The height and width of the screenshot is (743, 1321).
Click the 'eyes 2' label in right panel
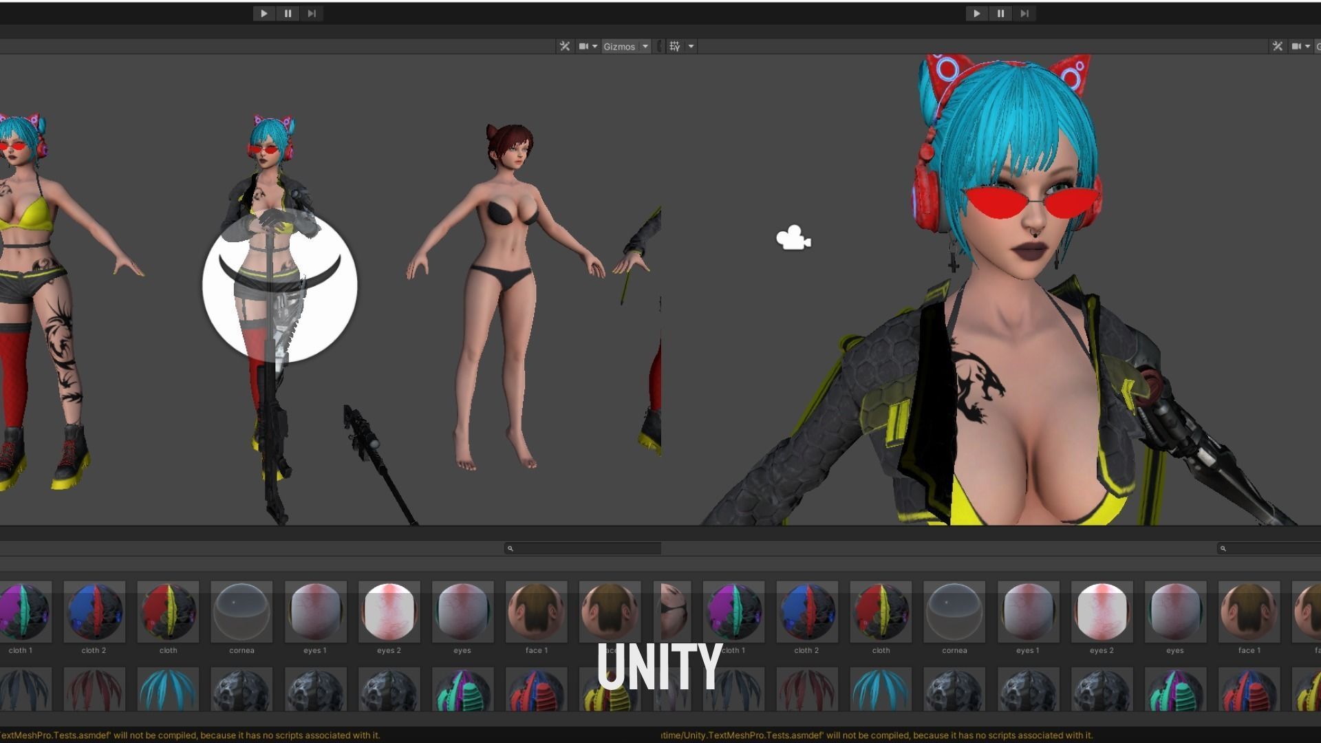tap(1102, 650)
